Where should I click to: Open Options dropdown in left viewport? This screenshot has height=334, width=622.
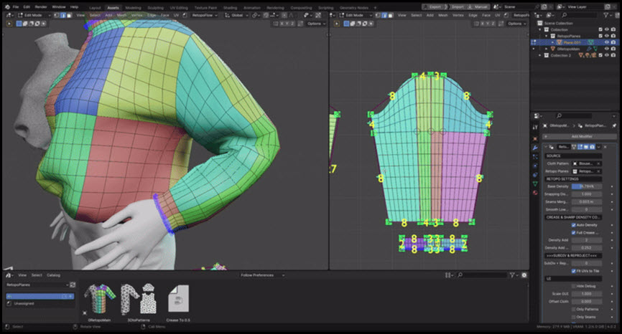(x=316, y=24)
